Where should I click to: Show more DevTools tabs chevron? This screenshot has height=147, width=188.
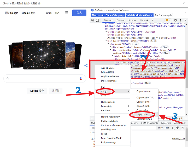(153, 20)
